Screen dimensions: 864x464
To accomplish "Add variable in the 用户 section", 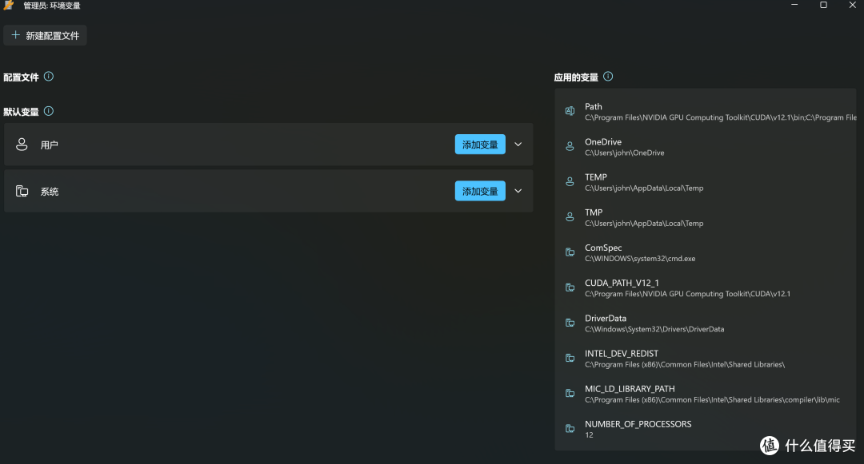I will 480,145.
